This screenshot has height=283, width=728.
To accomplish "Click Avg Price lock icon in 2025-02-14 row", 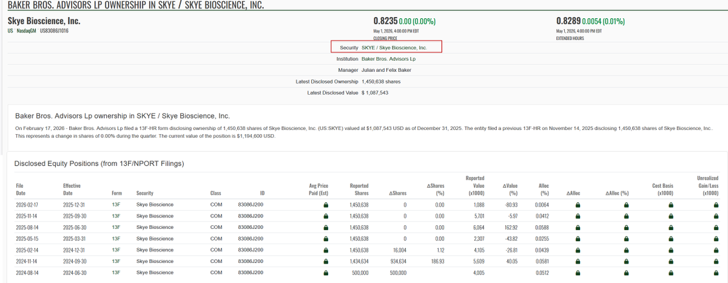I will pyautogui.click(x=326, y=250).
